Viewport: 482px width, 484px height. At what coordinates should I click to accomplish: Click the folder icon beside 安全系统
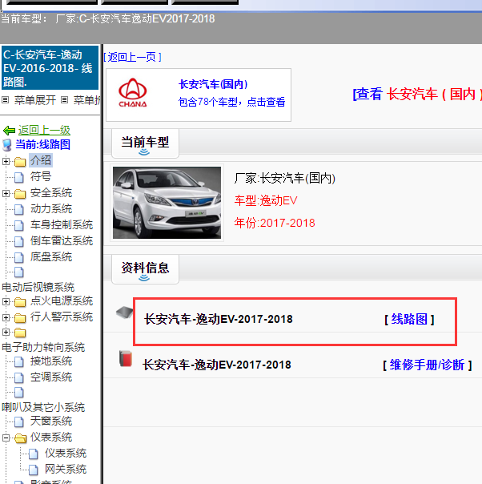click(x=20, y=194)
